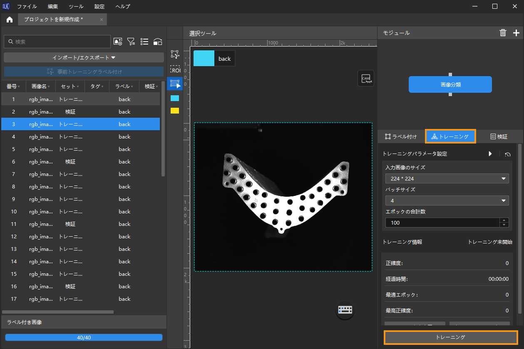Open the ツール menu

pyautogui.click(x=76, y=6)
